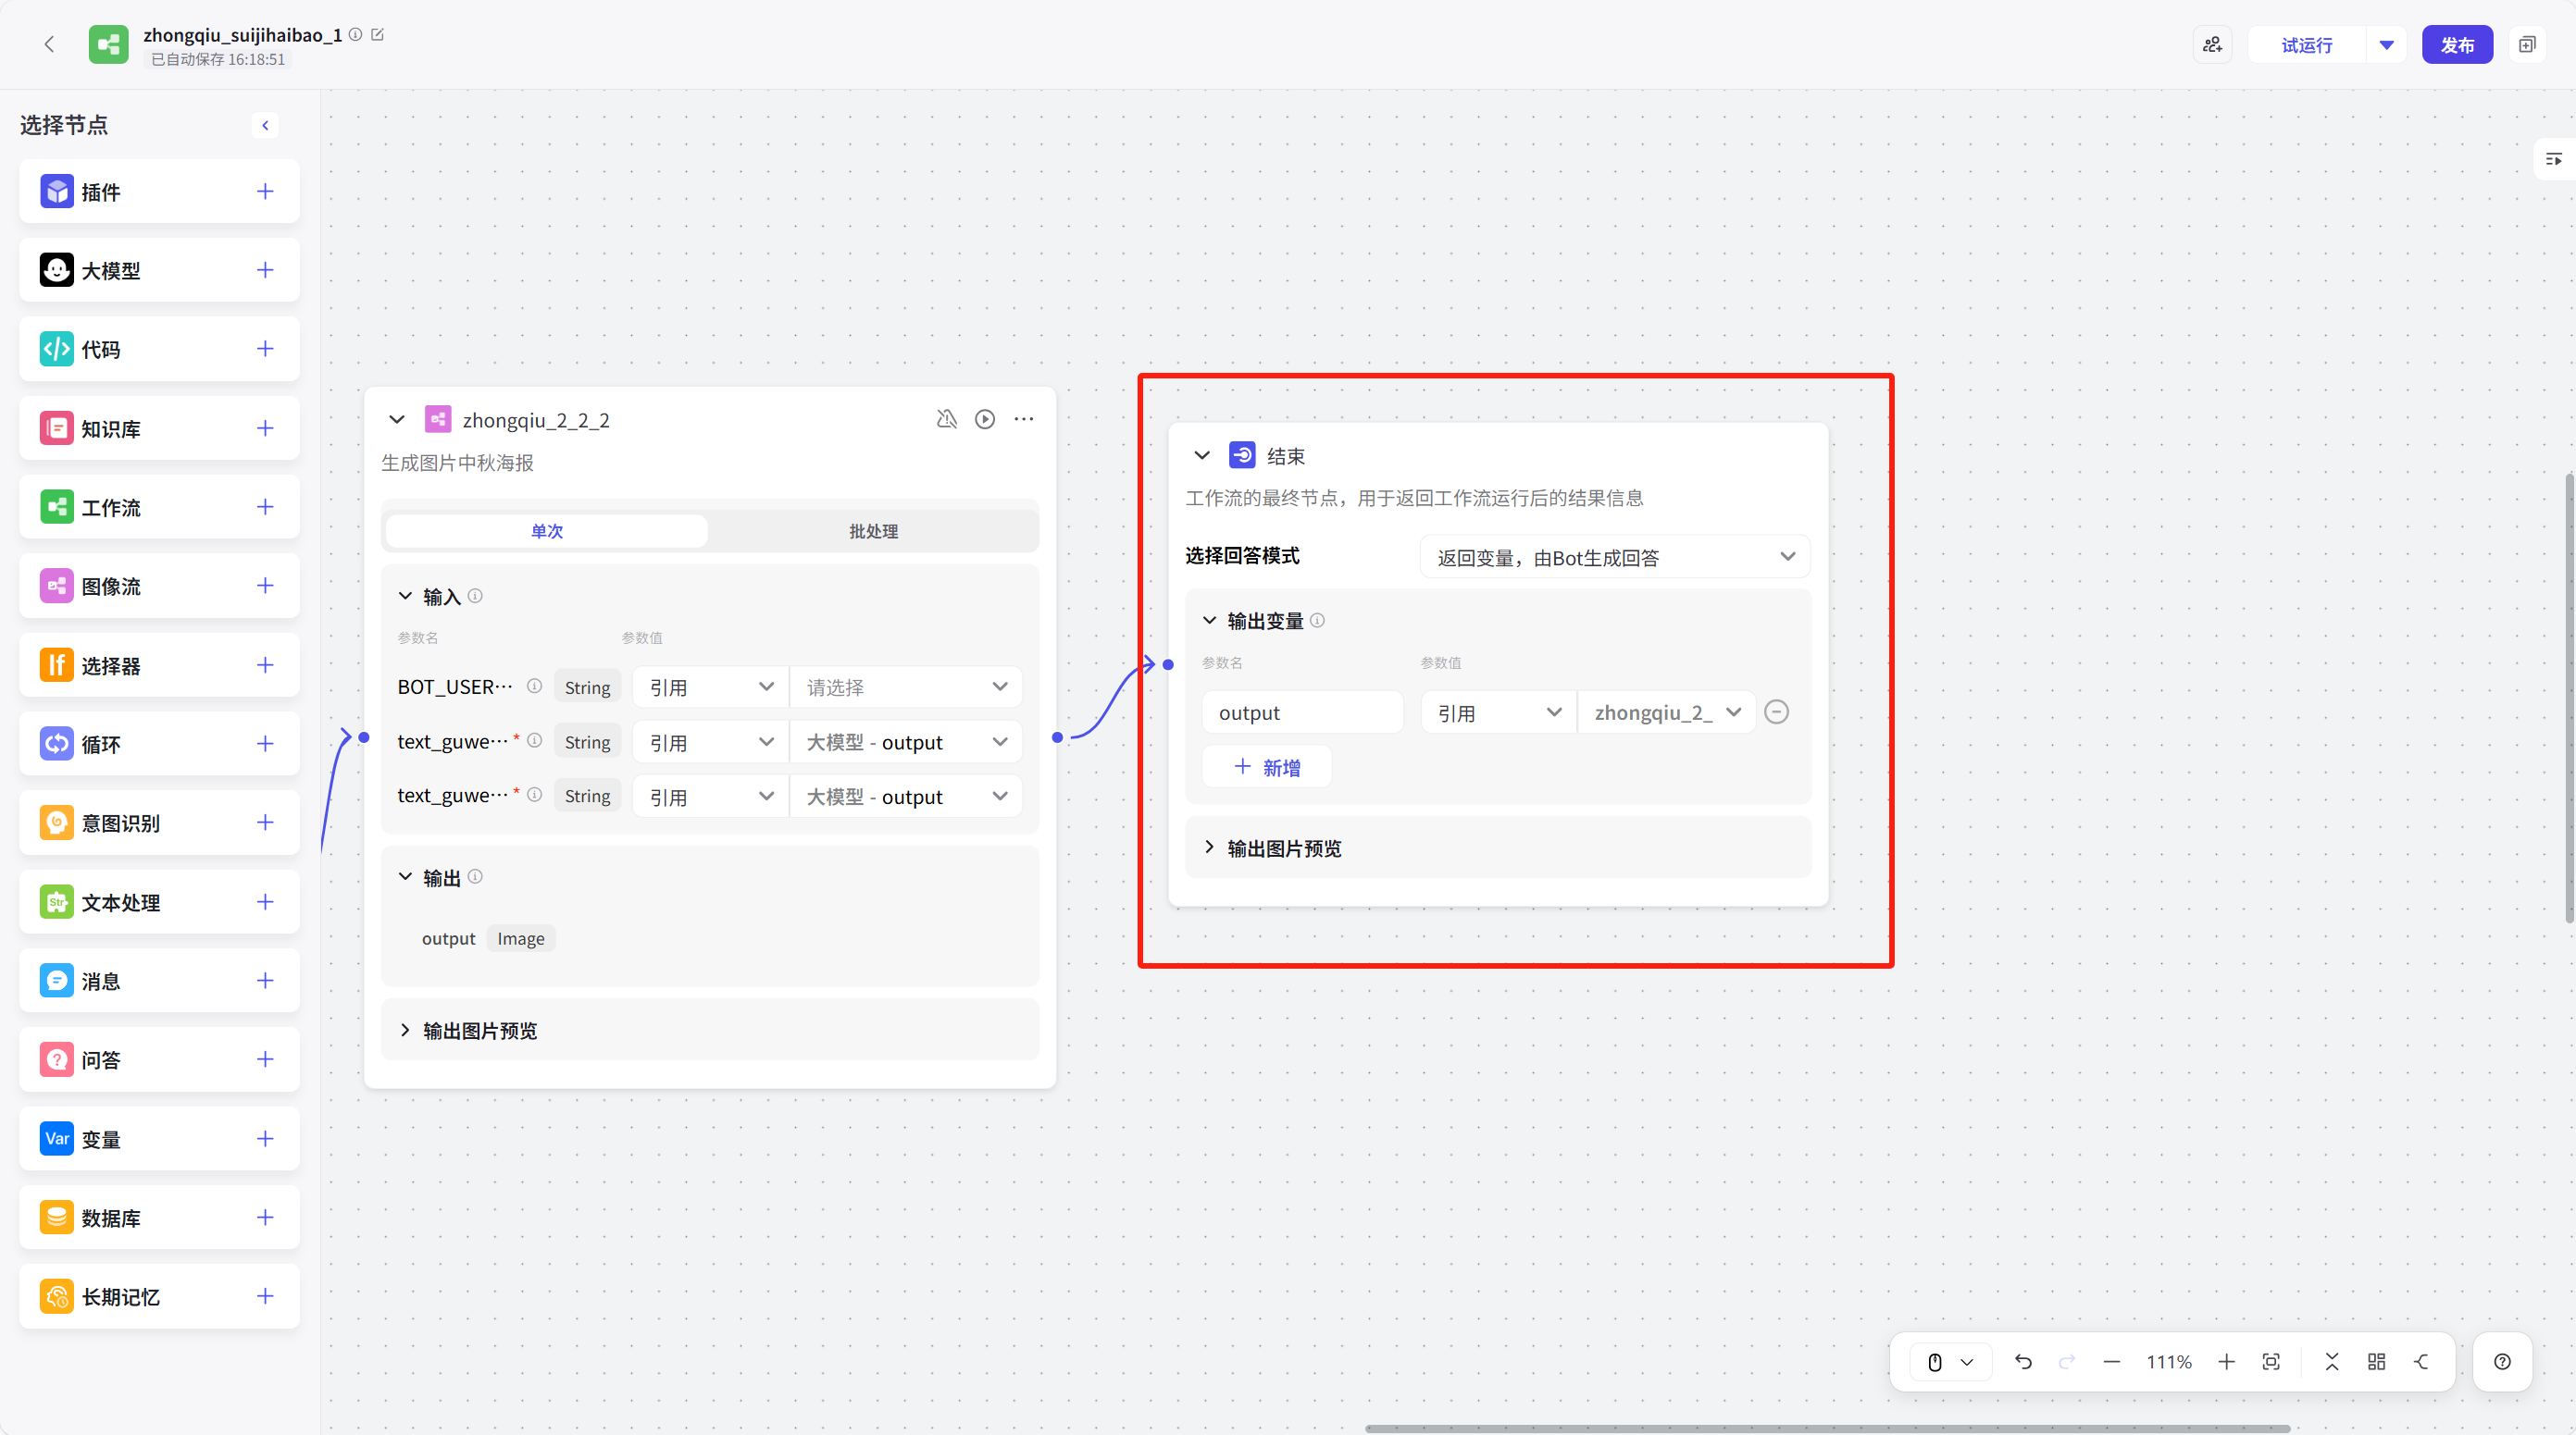The height and width of the screenshot is (1435, 2576).
Task: Add a 循环 node with its plus
Action: 265,744
